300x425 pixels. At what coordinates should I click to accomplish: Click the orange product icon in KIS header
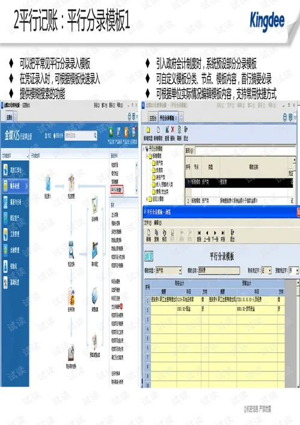[x=126, y=132]
